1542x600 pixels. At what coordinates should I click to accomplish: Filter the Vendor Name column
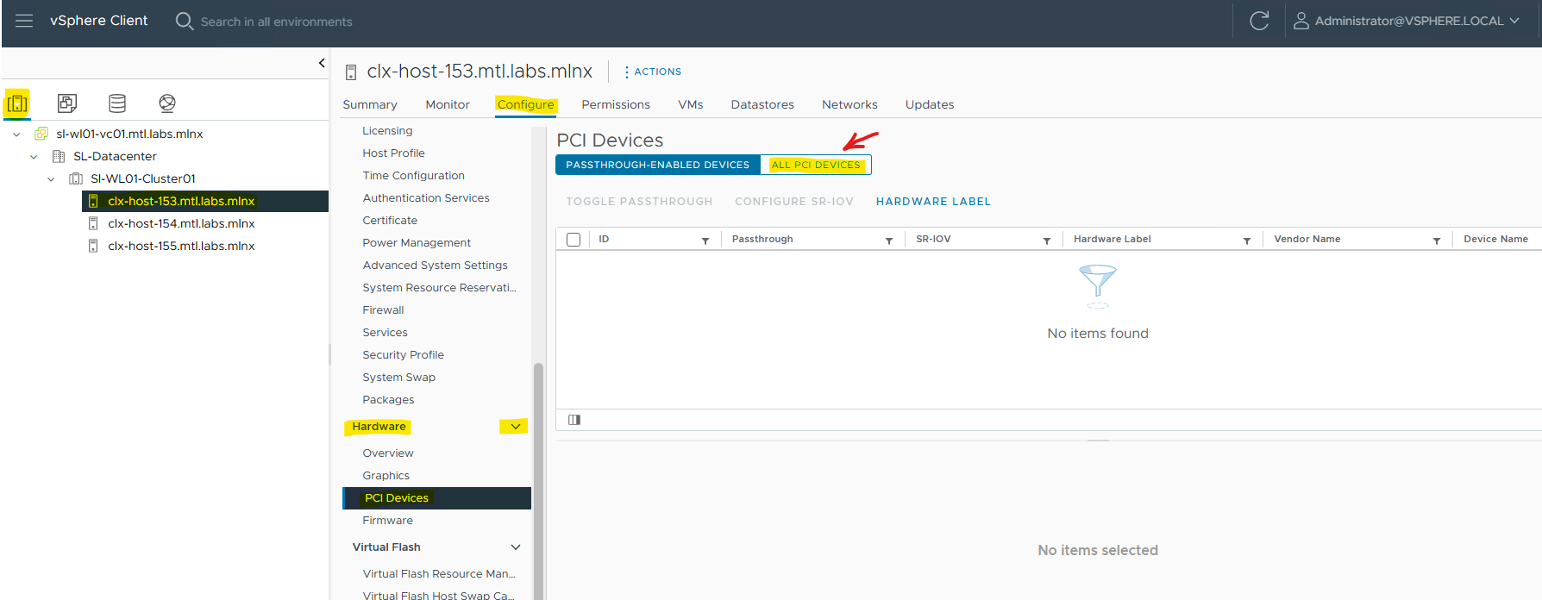pos(1437,241)
